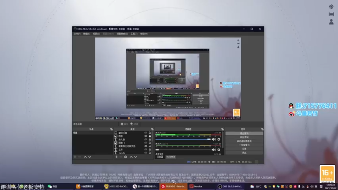
Task: Adjust the 麦克风/Aux volume slider
Action: [x=183, y=139]
